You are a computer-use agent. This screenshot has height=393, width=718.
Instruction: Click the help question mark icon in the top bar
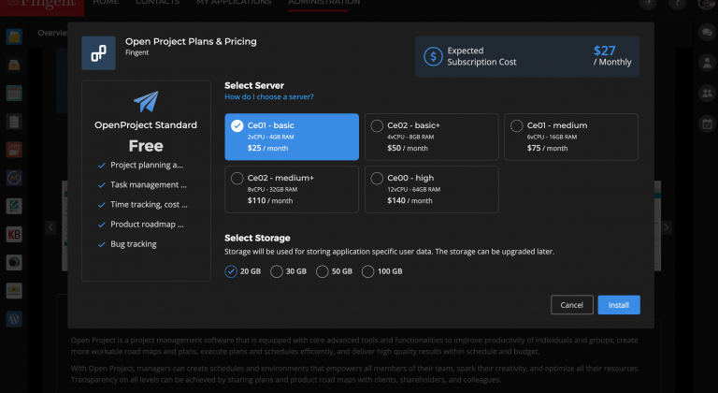pyautogui.click(x=677, y=3)
